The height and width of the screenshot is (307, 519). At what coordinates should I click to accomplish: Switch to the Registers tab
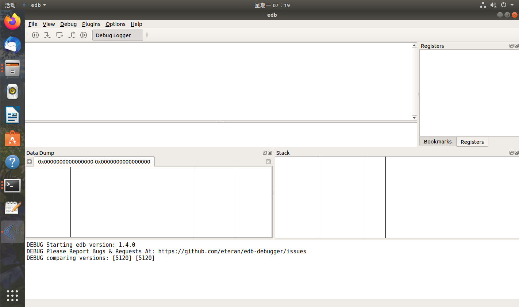pos(472,142)
